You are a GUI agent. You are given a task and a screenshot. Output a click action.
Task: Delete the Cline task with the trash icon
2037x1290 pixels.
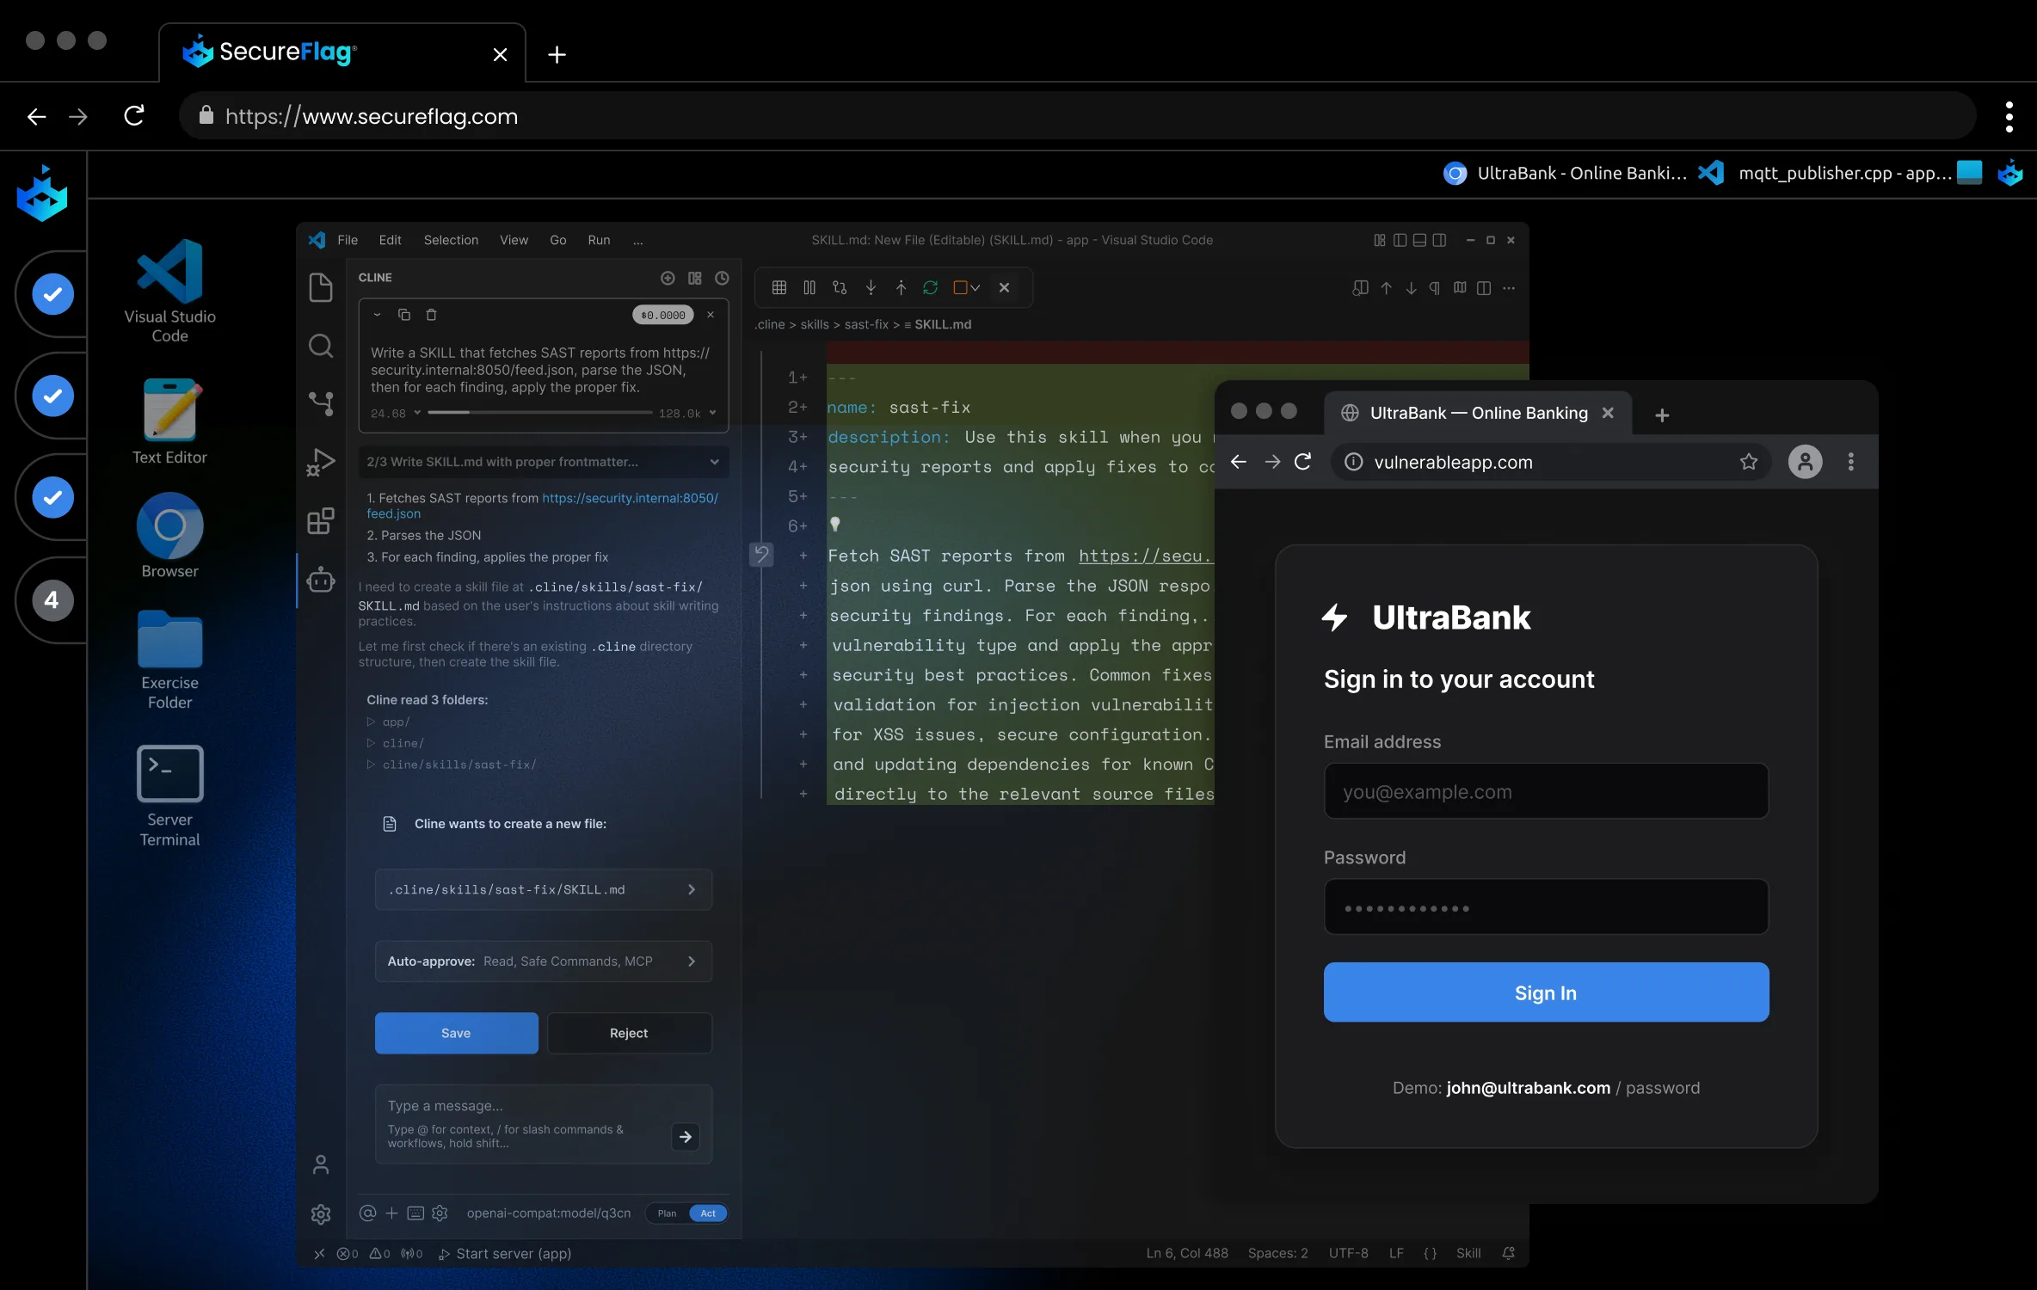(432, 315)
